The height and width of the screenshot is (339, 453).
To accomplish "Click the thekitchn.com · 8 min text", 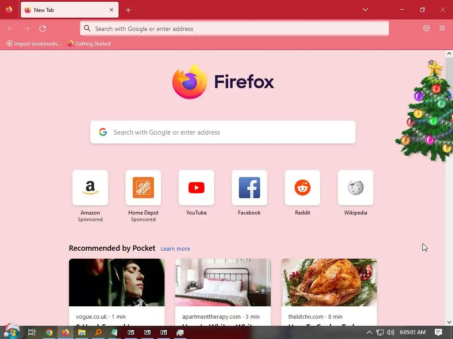I will (x=315, y=316).
